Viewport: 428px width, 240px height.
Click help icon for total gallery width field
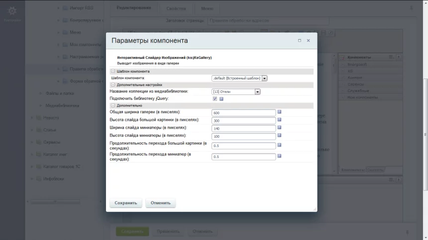coord(280,112)
